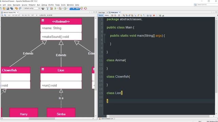Open the Navigate menu
Screen dimensions: 218x122
(17, 5)
